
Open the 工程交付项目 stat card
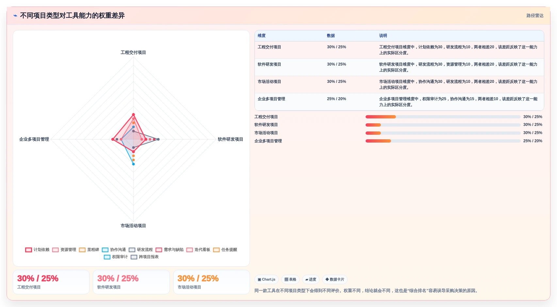point(51,282)
